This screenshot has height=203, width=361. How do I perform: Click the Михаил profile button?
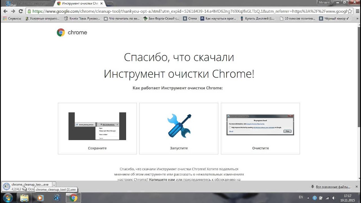click(325, 2)
